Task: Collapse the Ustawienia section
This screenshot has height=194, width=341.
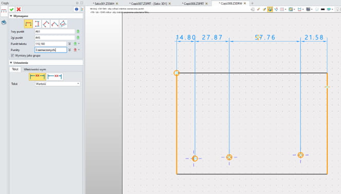Action: pyautogui.click(x=11, y=63)
